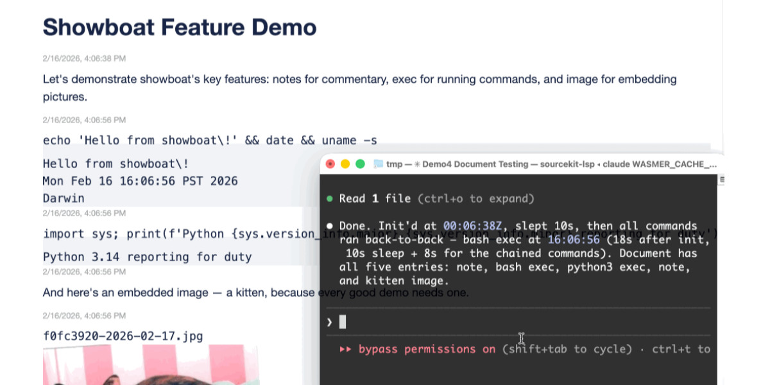The width and height of the screenshot is (770, 385).
Task: Click the green dot beside "Read 1 file"
Action: [x=330, y=199]
